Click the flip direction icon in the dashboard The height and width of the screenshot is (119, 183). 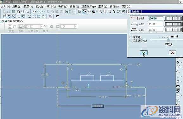(45, 26)
